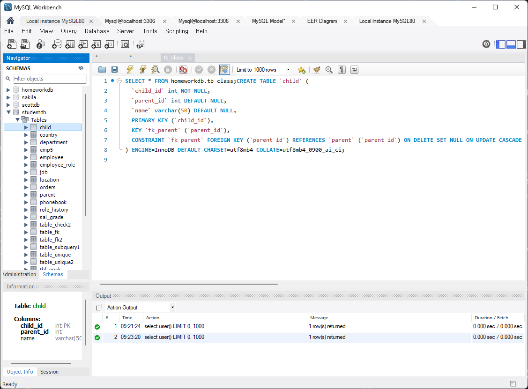Open the Database menu

[97, 31]
